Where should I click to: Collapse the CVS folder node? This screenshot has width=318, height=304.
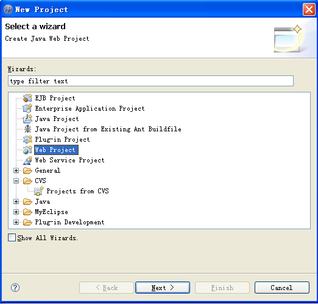tap(16, 181)
